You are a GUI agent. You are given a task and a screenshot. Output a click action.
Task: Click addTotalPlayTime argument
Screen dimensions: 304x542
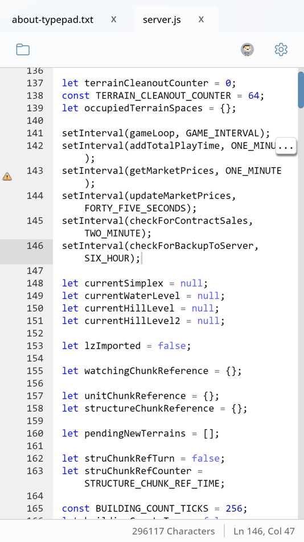pyautogui.click(x=175, y=145)
